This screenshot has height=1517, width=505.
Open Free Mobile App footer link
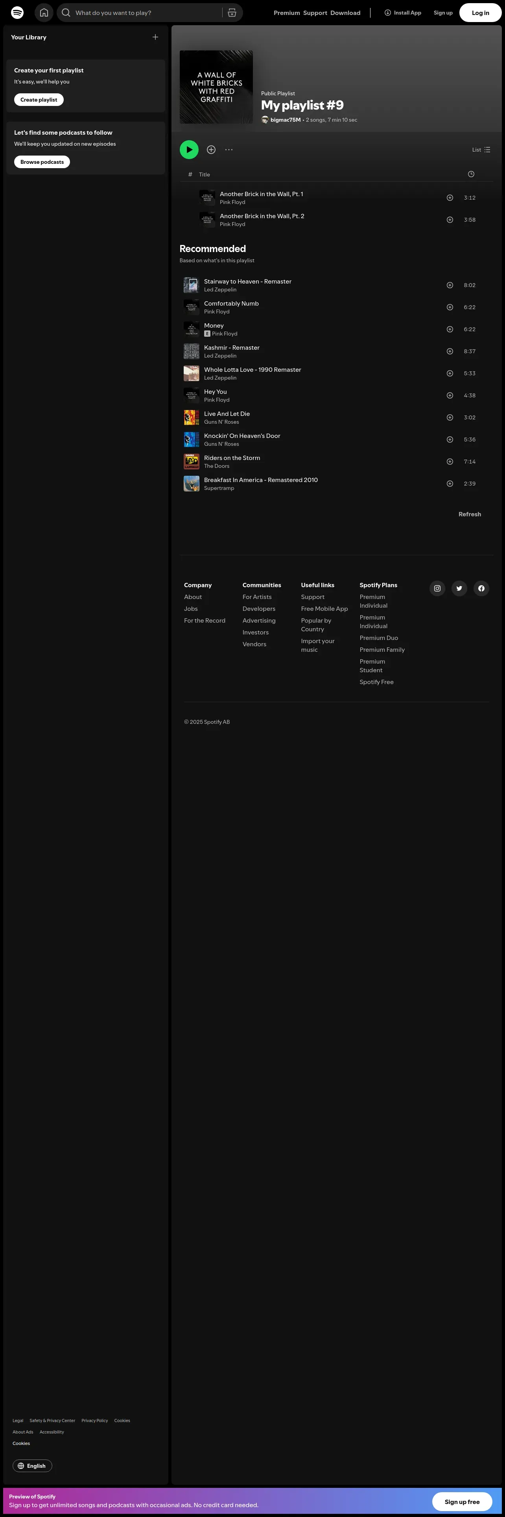coord(324,609)
